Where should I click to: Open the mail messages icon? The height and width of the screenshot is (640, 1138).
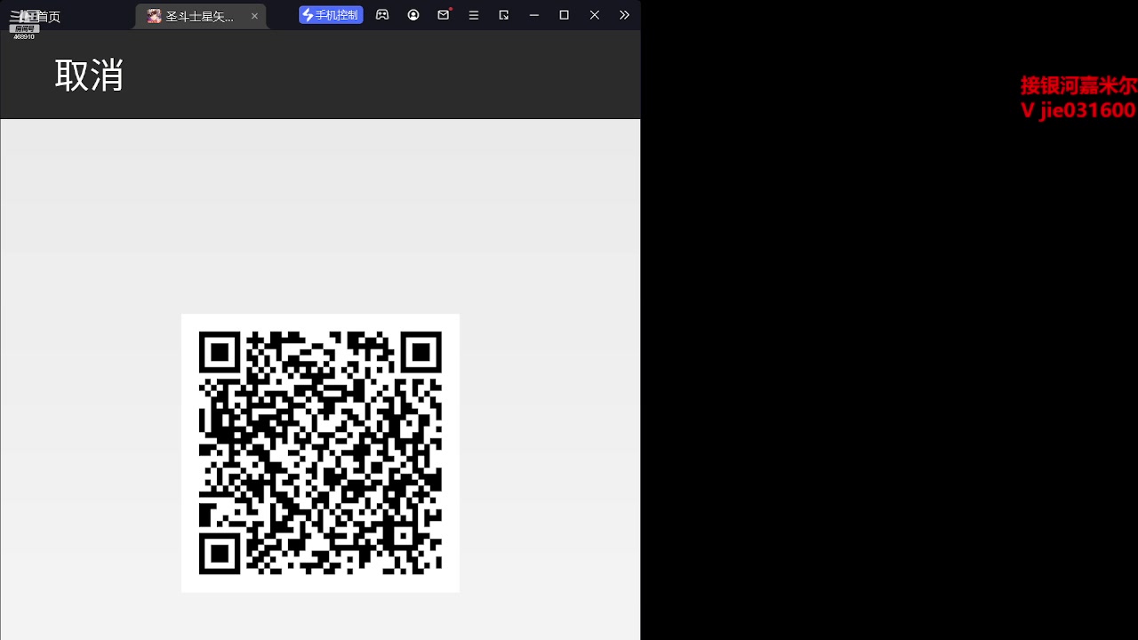(x=444, y=15)
